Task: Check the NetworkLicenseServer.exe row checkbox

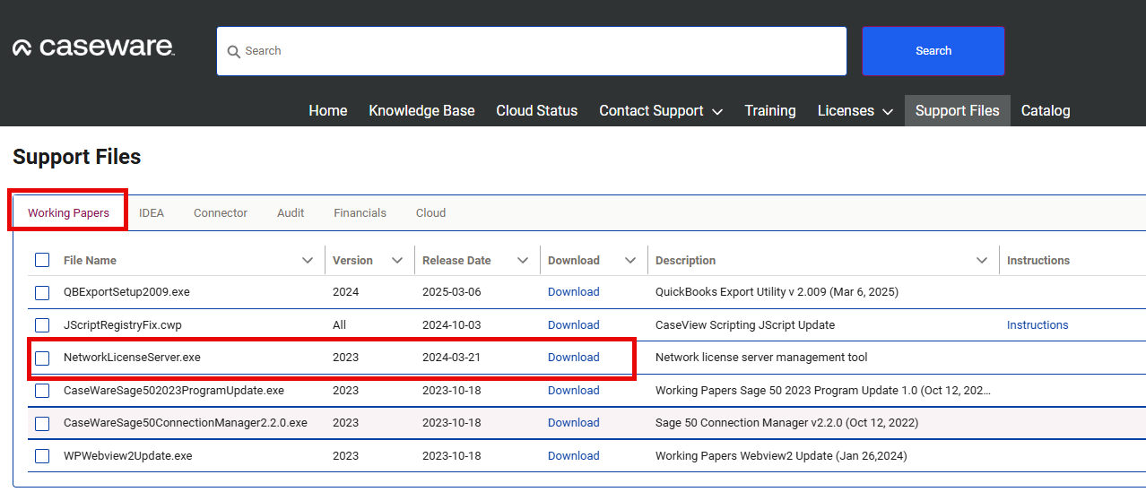Action: click(42, 358)
